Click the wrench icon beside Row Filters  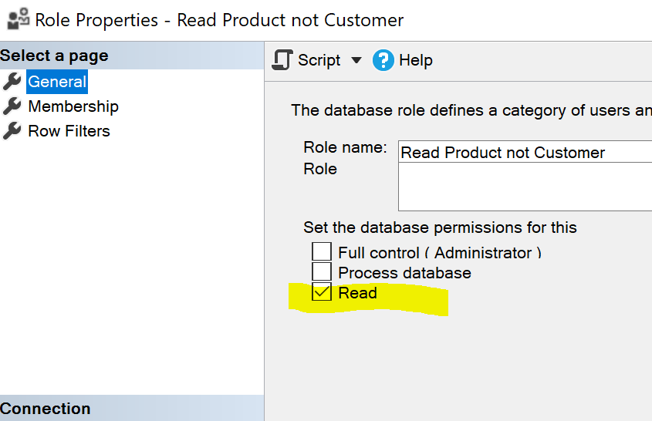tap(12, 131)
